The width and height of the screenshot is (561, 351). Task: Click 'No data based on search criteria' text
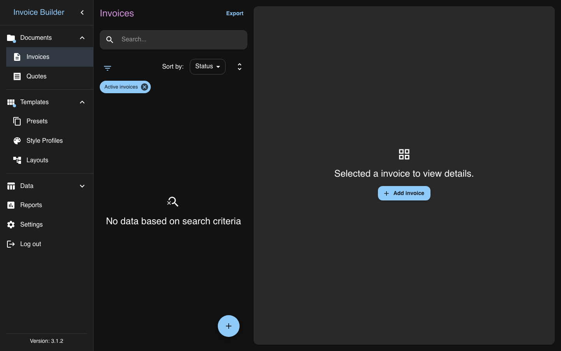pyautogui.click(x=173, y=221)
